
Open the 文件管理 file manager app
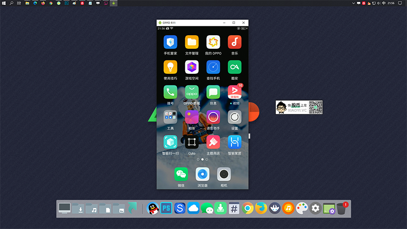click(192, 42)
